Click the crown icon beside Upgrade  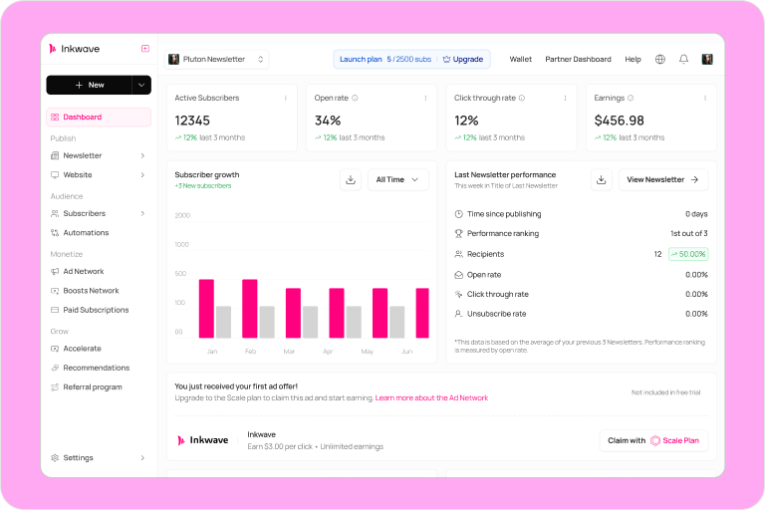(446, 59)
